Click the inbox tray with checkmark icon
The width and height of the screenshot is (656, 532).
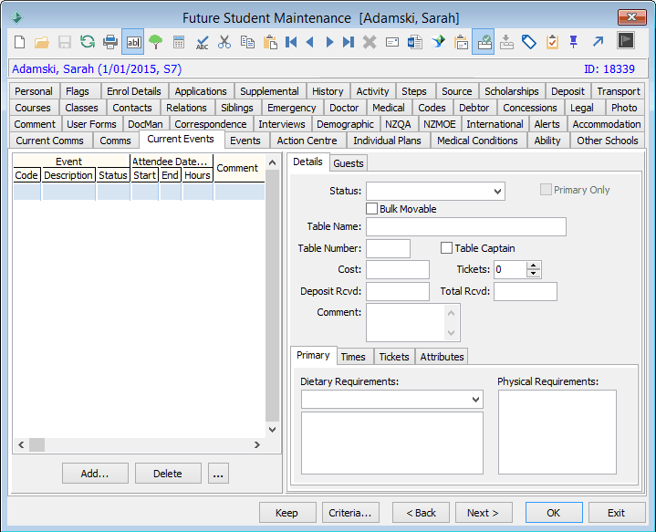pyautogui.click(x=484, y=42)
